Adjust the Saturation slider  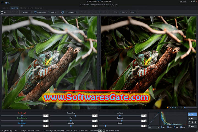71,126
